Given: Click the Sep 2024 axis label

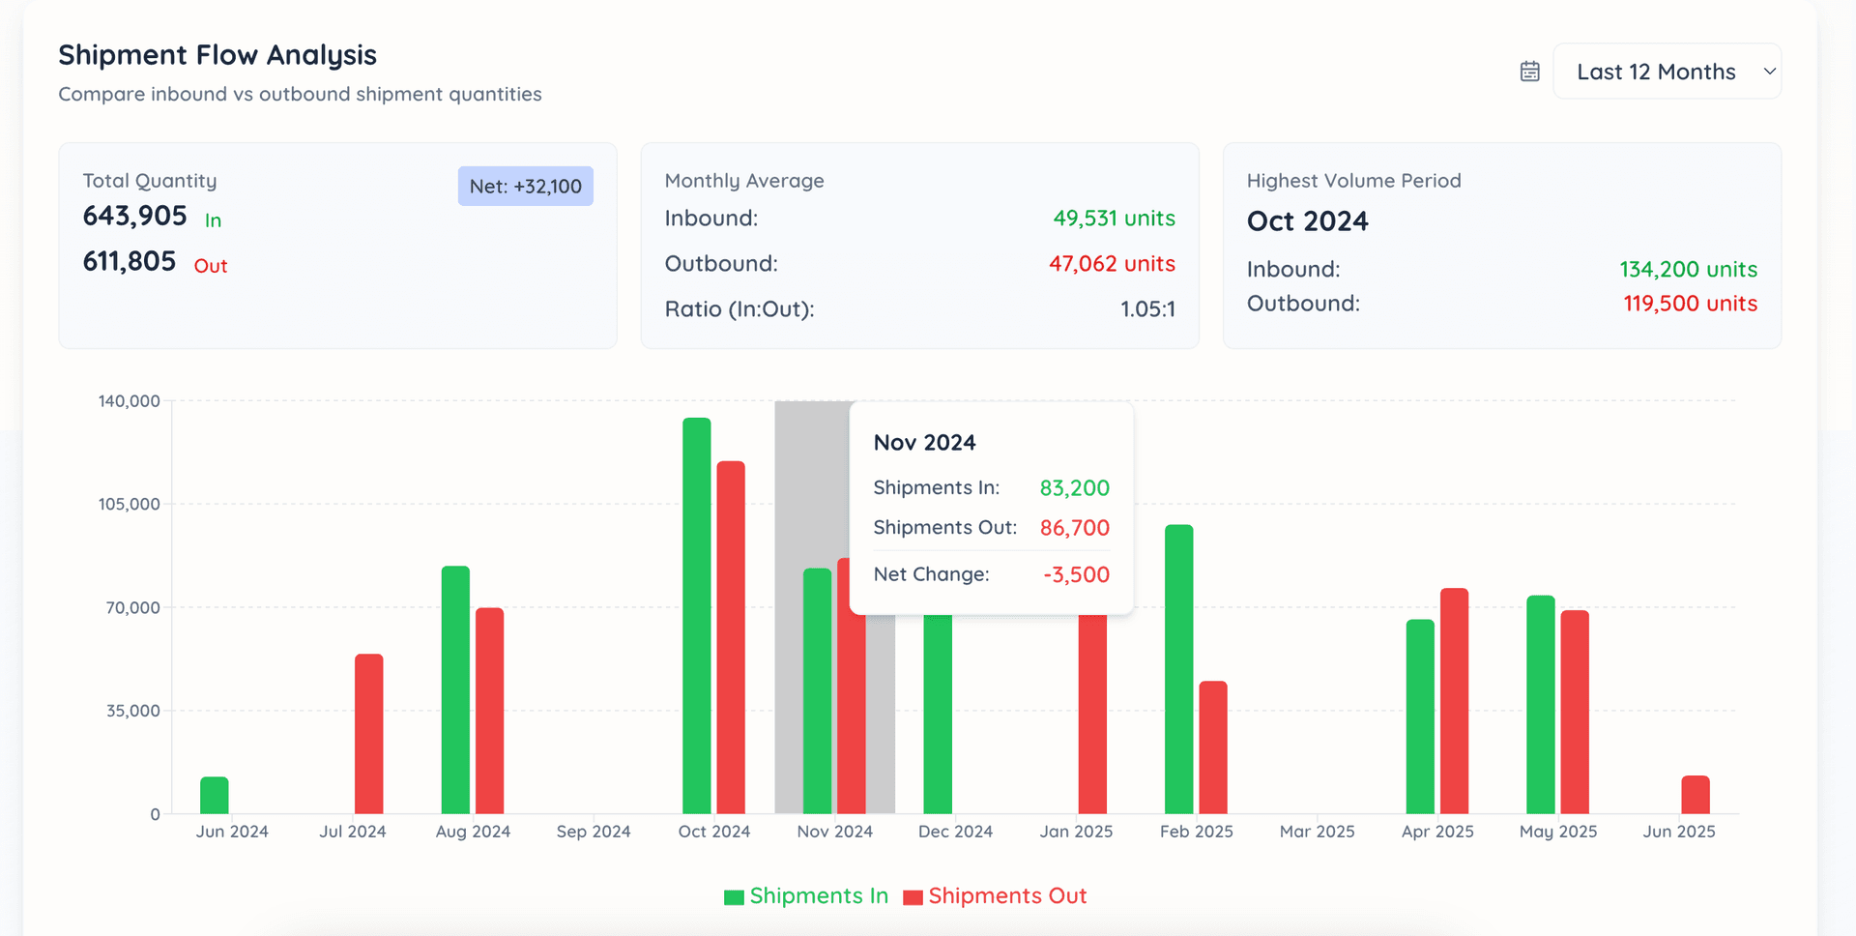Looking at the screenshot, I should point(594,832).
